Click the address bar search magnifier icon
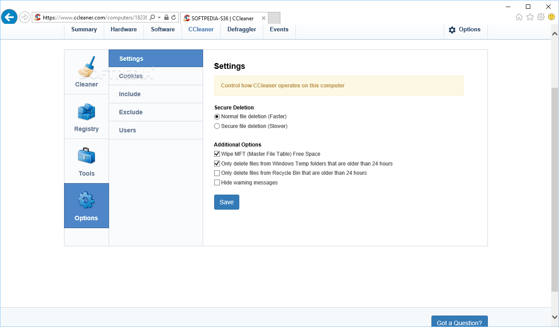Viewport: 559px width, 327px height. click(152, 18)
